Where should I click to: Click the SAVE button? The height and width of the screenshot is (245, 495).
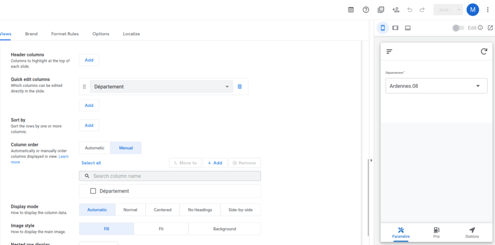click(x=444, y=10)
